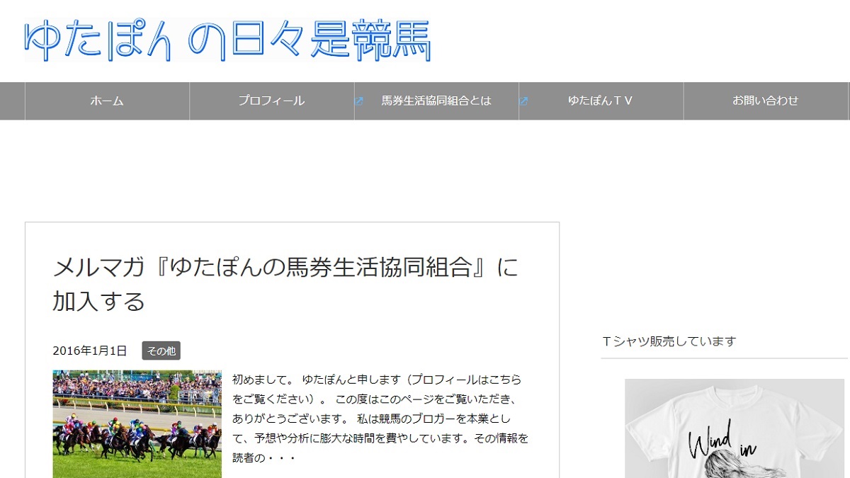The width and height of the screenshot is (850, 478).
Task: Click the ゆたぽんの日々是競馬 site logo
Action: [227, 40]
